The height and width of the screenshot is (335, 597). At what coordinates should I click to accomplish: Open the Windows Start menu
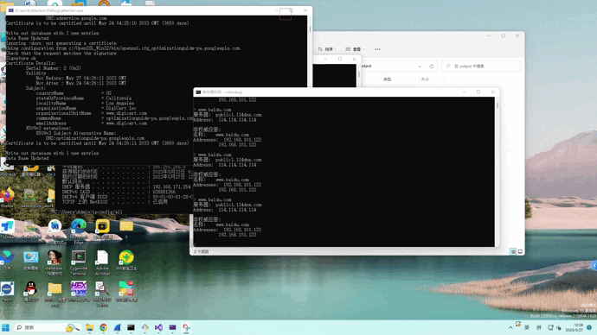point(5,327)
